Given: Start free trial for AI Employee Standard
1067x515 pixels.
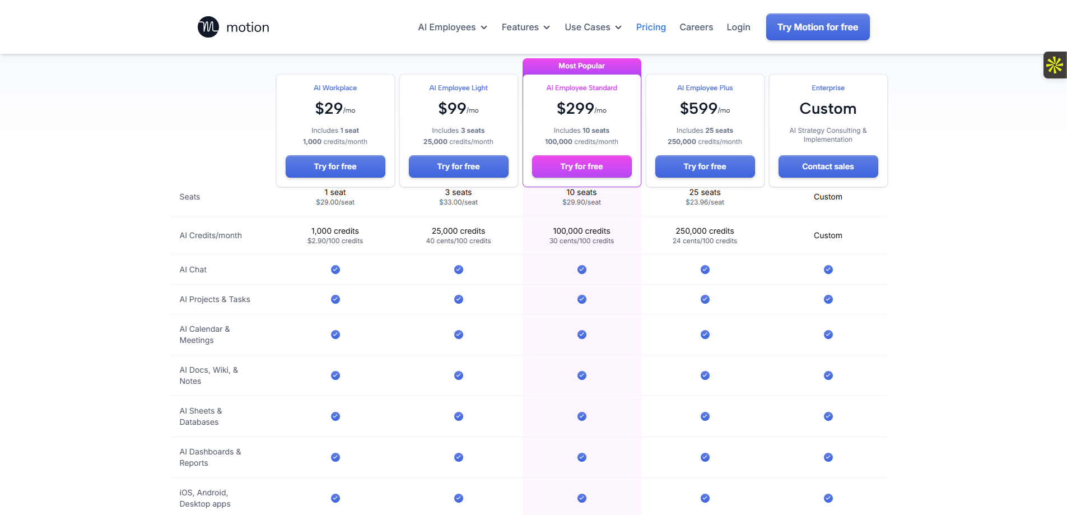Looking at the screenshot, I should 582,166.
